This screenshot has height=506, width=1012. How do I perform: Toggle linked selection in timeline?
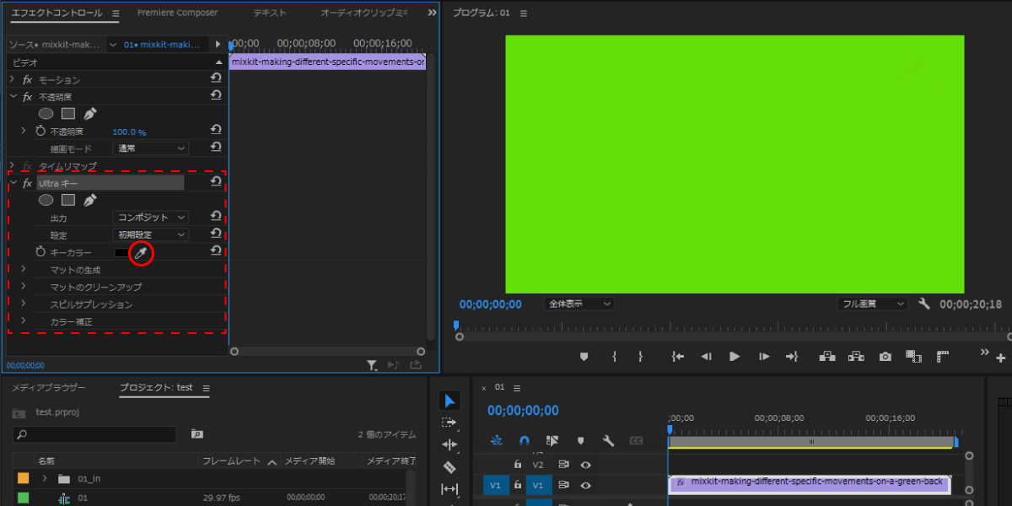pyautogui.click(x=552, y=440)
